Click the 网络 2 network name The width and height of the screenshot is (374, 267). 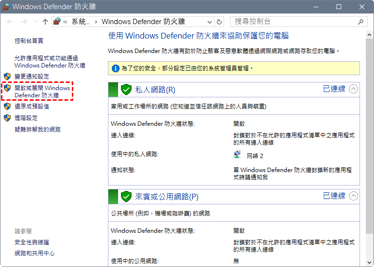tap(255, 156)
